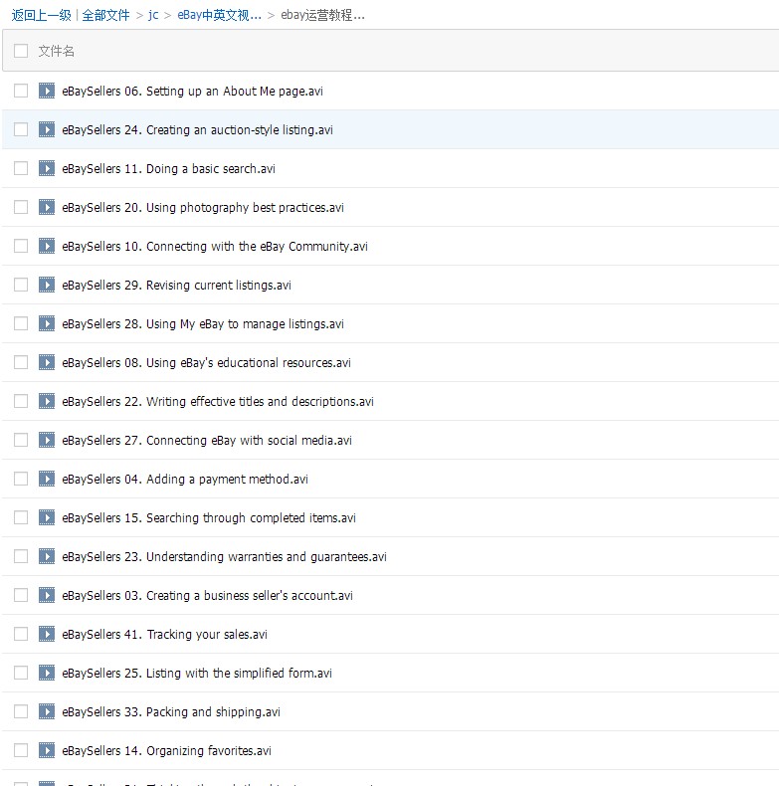Open file eBaySellers 15. Searching through completed items.avi

click(x=209, y=518)
